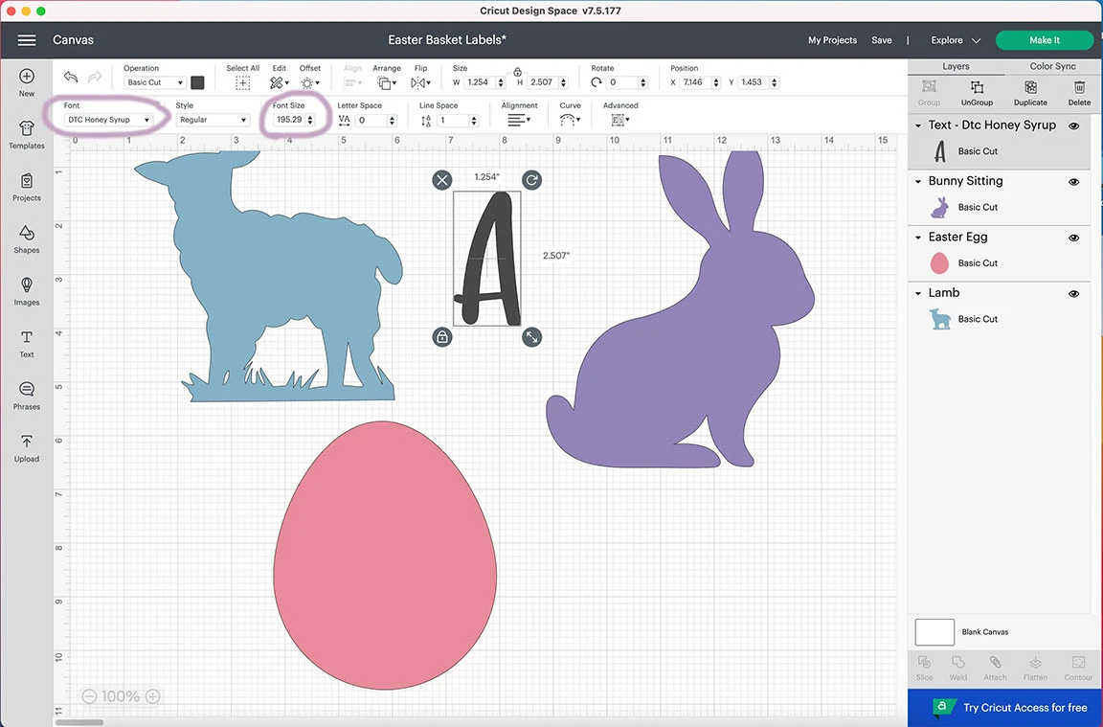The height and width of the screenshot is (727, 1103).
Task: Undo the last action
Action: [x=70, y=77]
